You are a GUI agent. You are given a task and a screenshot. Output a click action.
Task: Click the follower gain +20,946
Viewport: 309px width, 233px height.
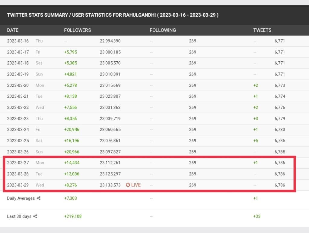pyautogui.click(x=72, y=130)
